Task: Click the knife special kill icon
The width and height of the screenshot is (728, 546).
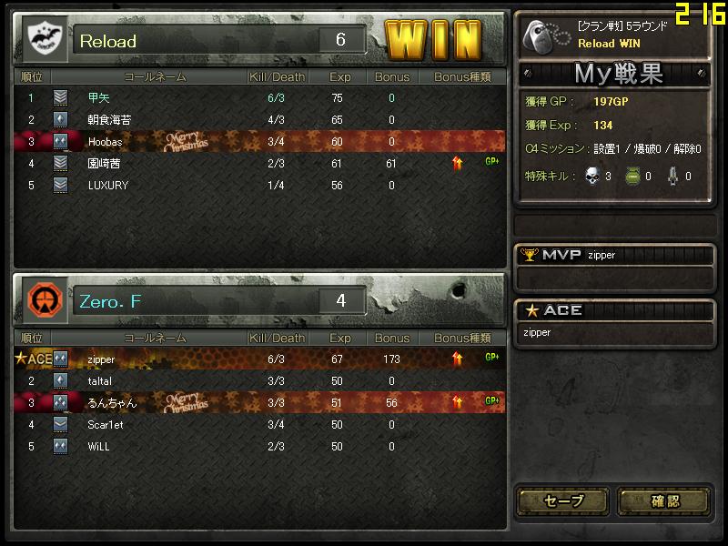Action: point(672,176)
